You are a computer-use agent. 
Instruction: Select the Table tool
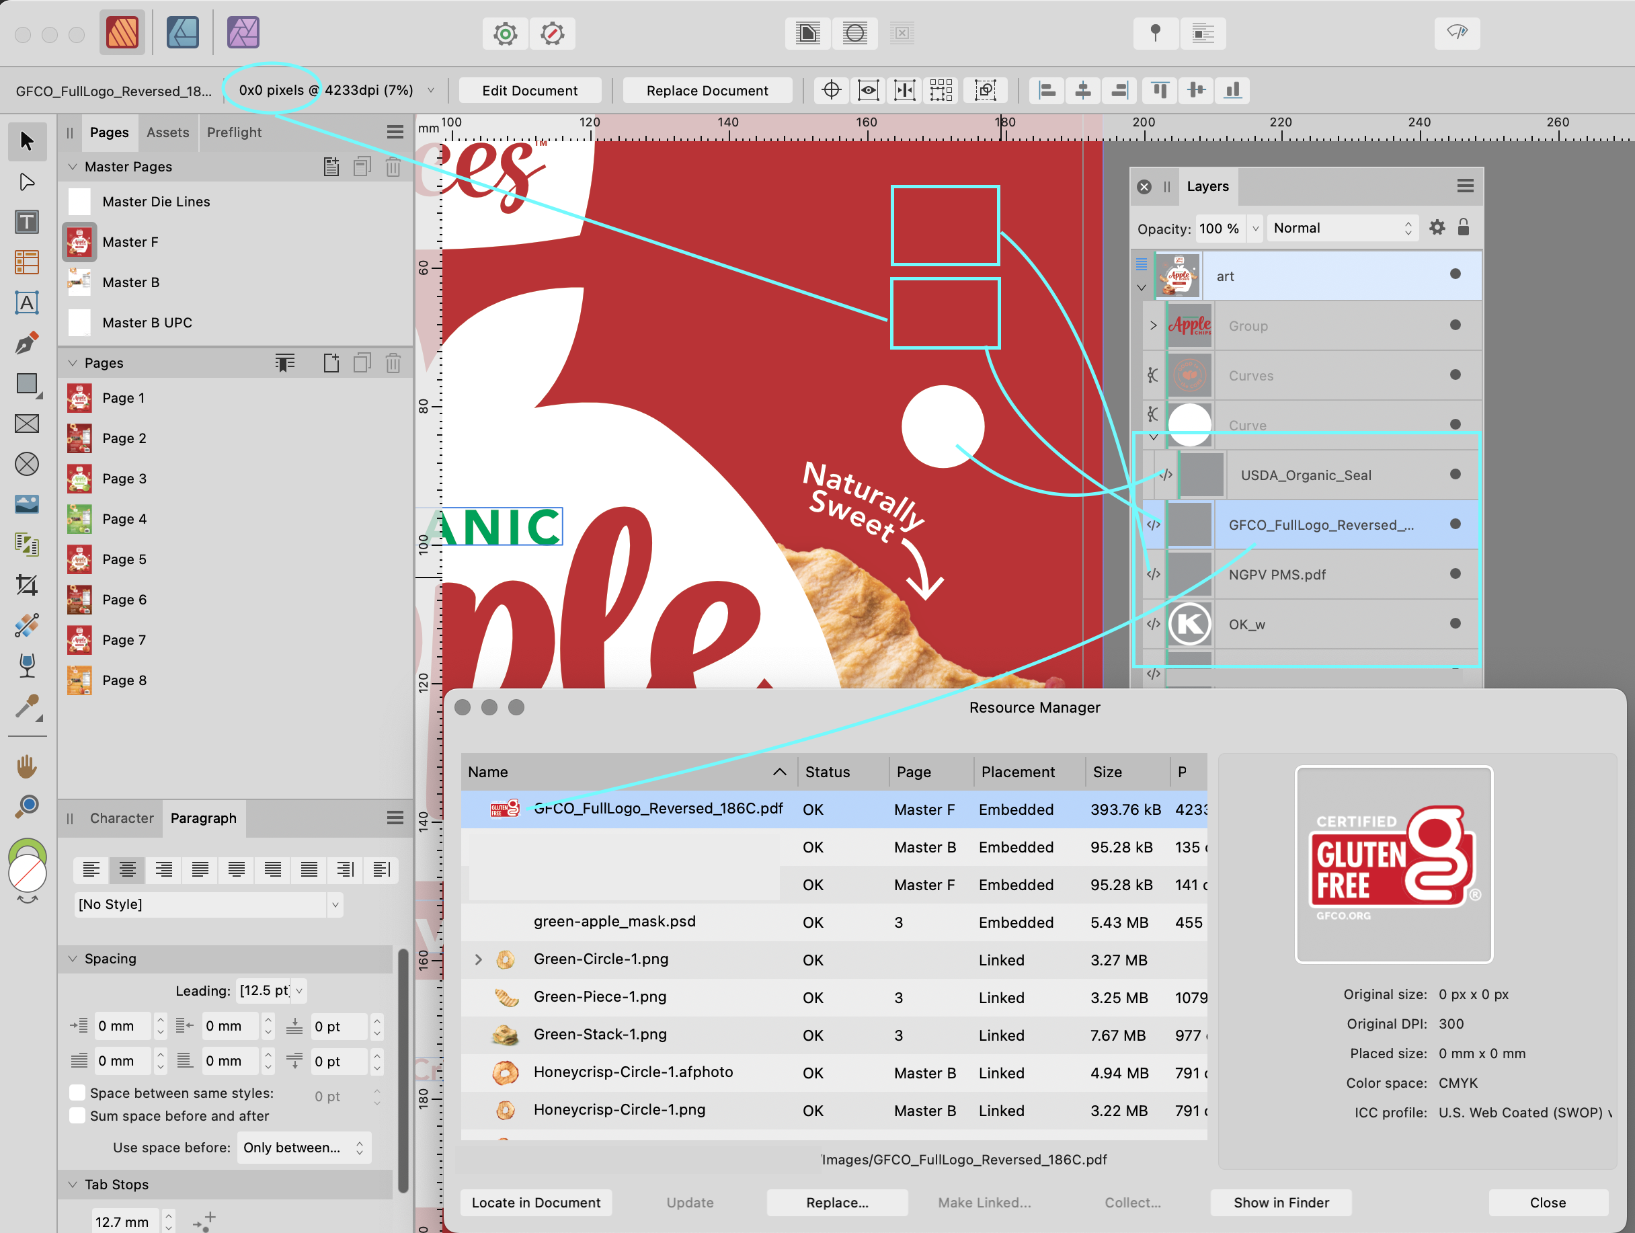pyautogui.click(x=27, y=262)
